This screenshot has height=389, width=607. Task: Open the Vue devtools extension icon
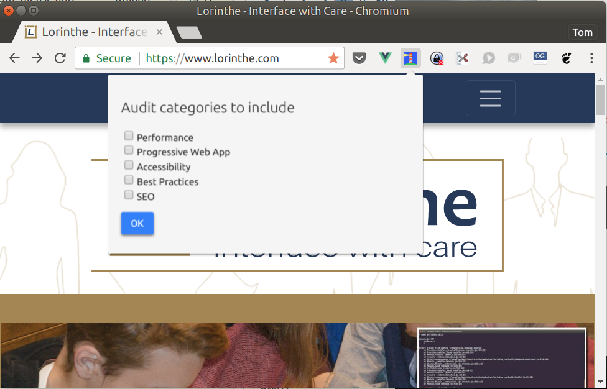(385, 58)
